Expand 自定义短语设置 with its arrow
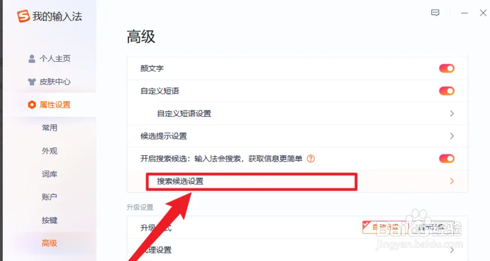Viewport: 490px width, 261px height. click(x=452, y=114)
